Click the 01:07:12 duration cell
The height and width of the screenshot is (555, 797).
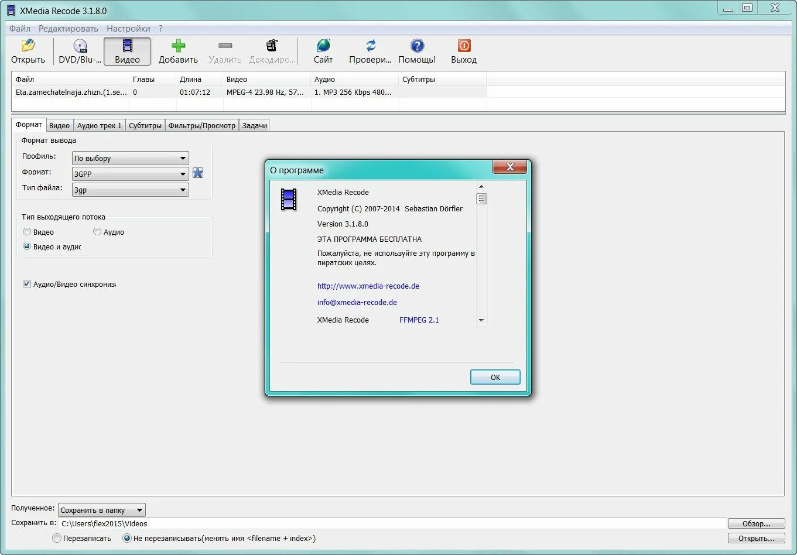[195, 92]
